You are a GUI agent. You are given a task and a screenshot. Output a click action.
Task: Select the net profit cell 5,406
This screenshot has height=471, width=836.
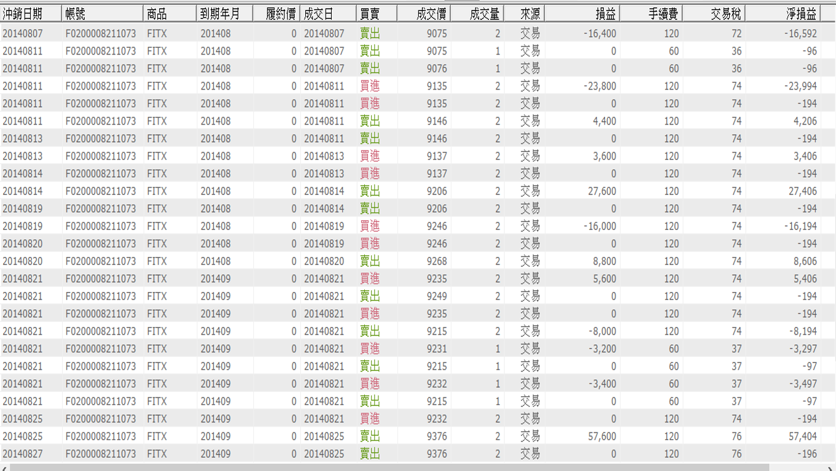[x=805, y=279]
